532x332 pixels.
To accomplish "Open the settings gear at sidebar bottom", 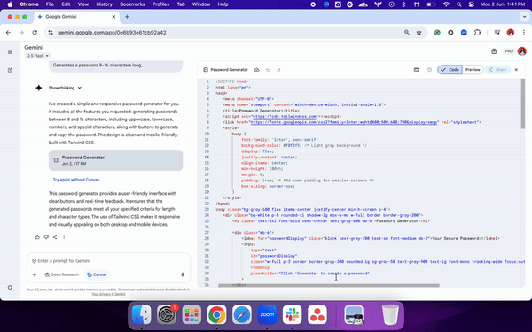I will point(10,287).
